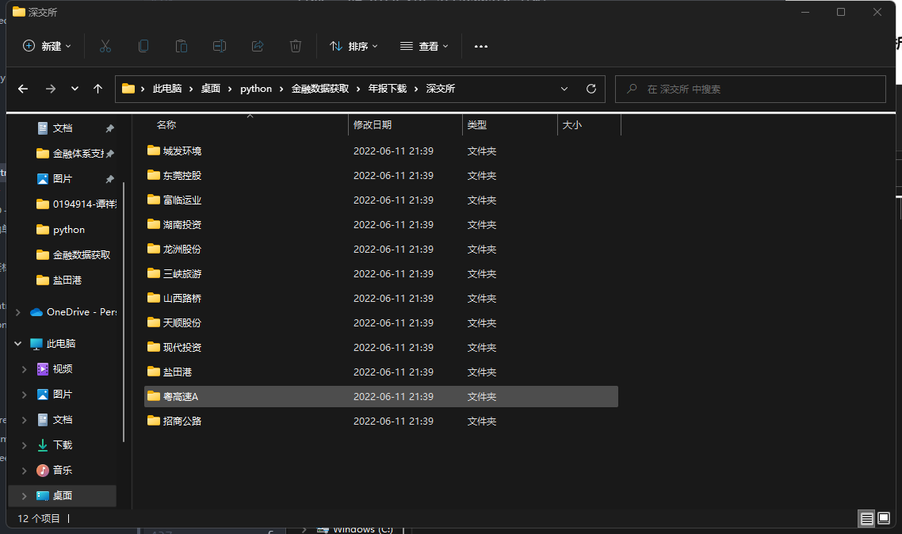Expand the address bar history dropdown
This screenshot has width=902, height=534.
(x=564, y=89)
